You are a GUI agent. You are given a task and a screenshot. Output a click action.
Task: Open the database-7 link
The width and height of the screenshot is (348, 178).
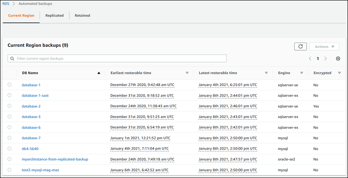[x=31, y=138]
